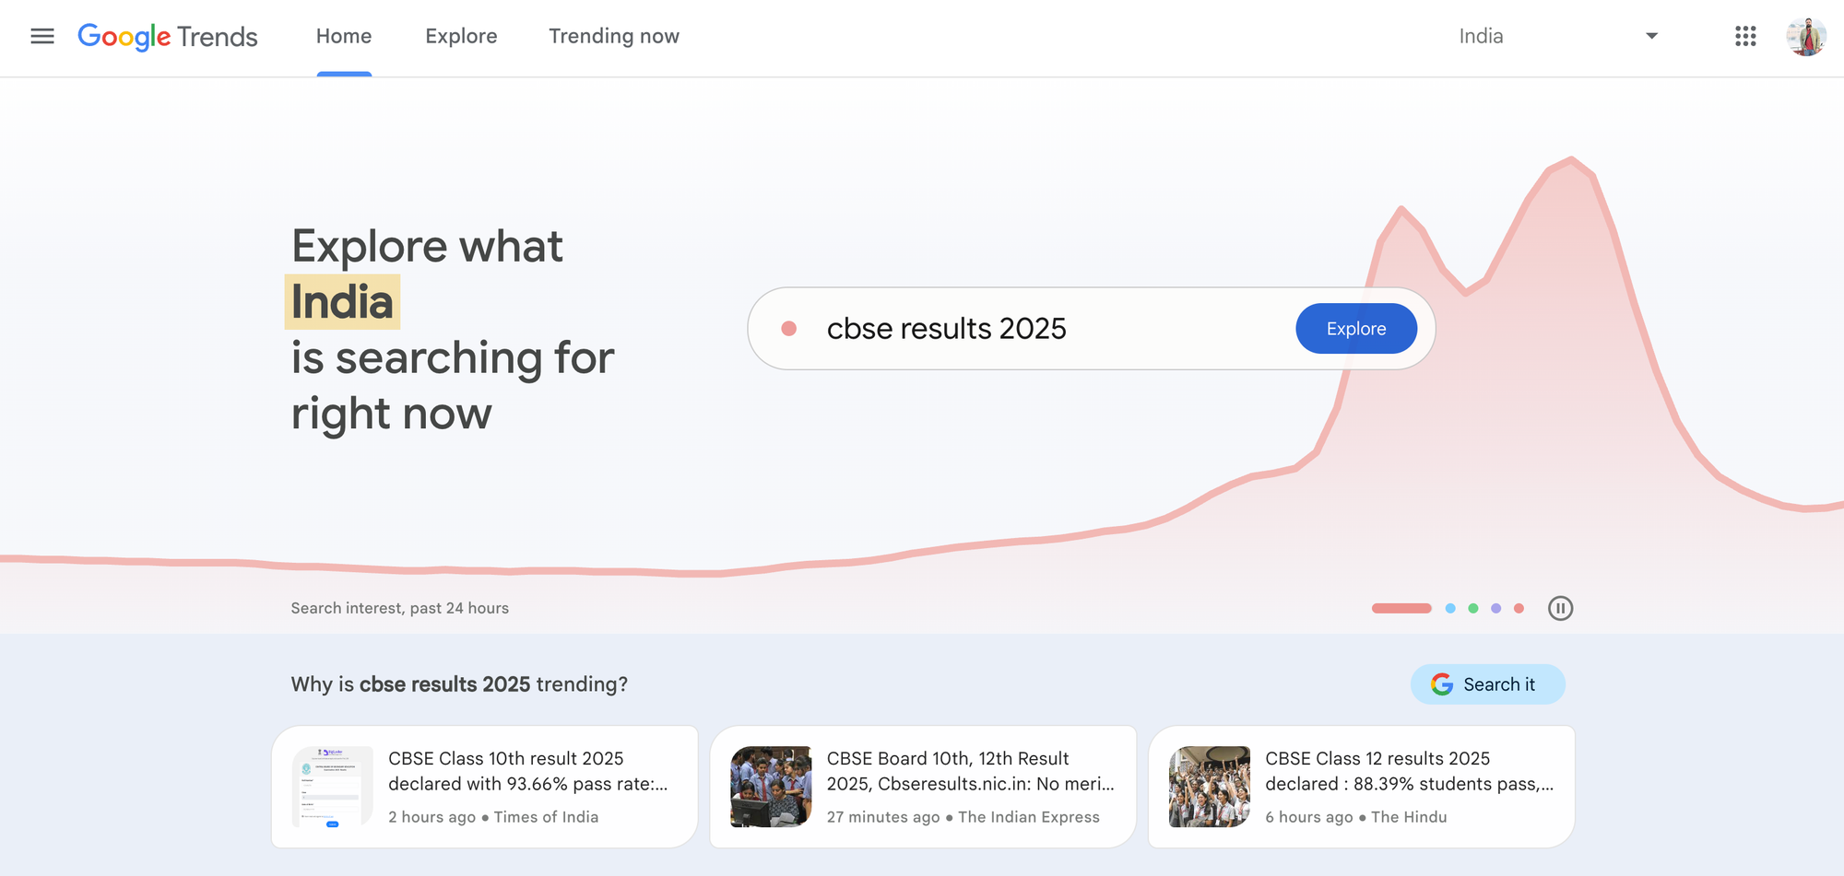Open The Hindu Class 12 results article
The image size is (1844, 876).
(x=1362, y=786)
